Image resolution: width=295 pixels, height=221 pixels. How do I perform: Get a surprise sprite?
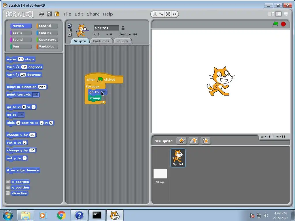click(x=205, y=141)
